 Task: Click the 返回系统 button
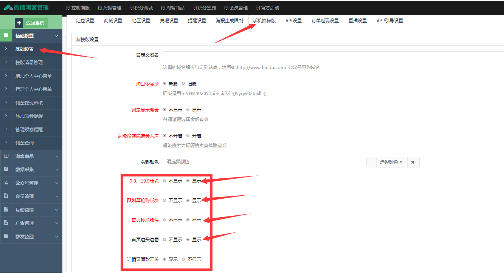pos(35,23)
